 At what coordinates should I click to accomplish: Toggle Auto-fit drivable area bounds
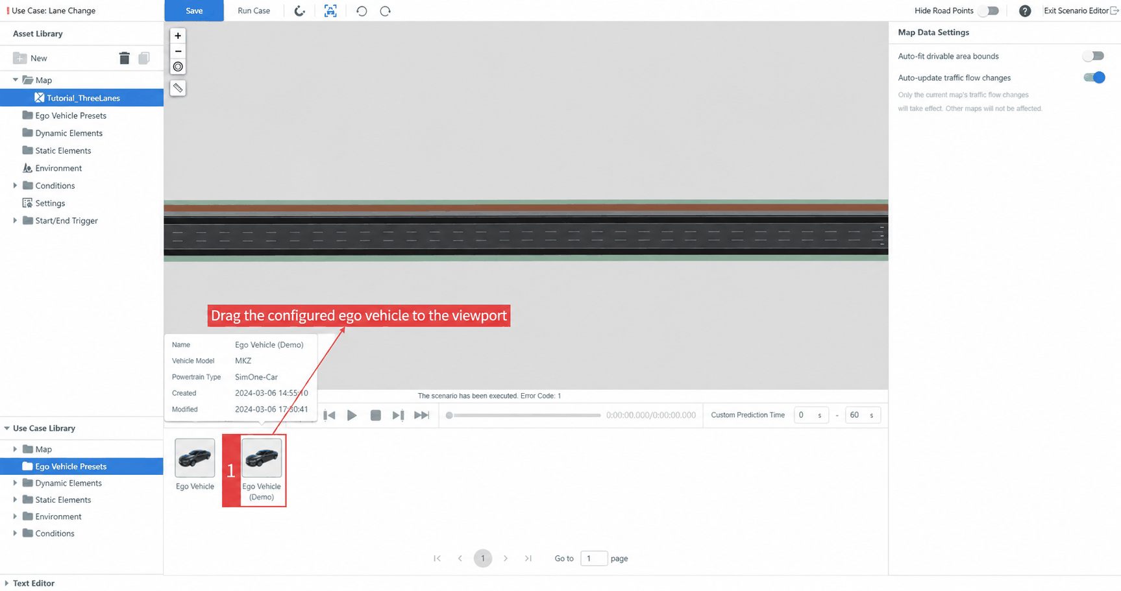tap(1093, 56)
